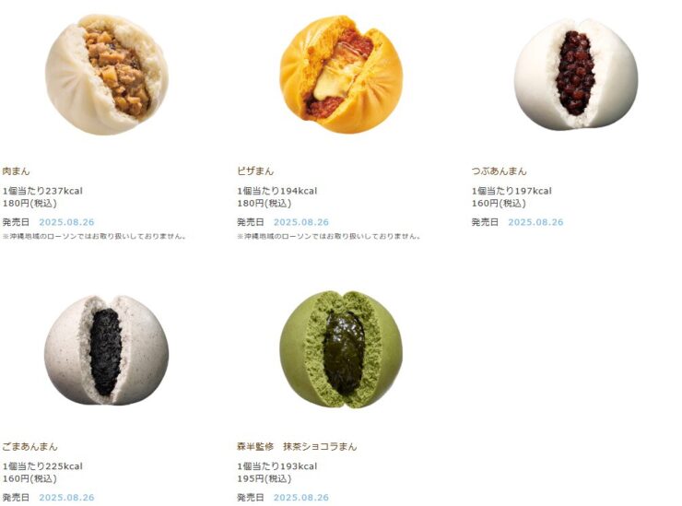
Task: Select 抹茶ショコラまん release date 2025.08.26
Action: tap(301, 498)
